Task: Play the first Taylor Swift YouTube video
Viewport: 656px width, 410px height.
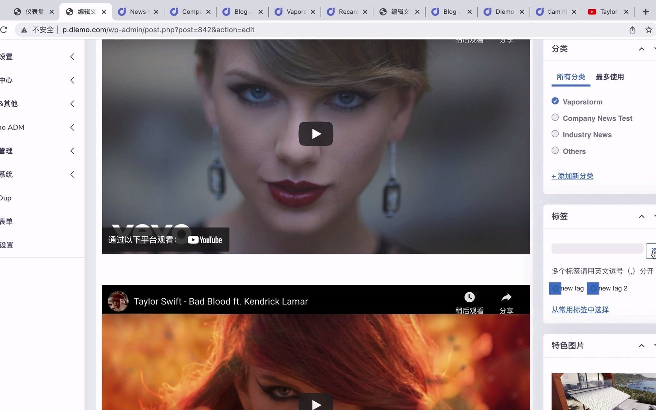Action: [316, 134]
